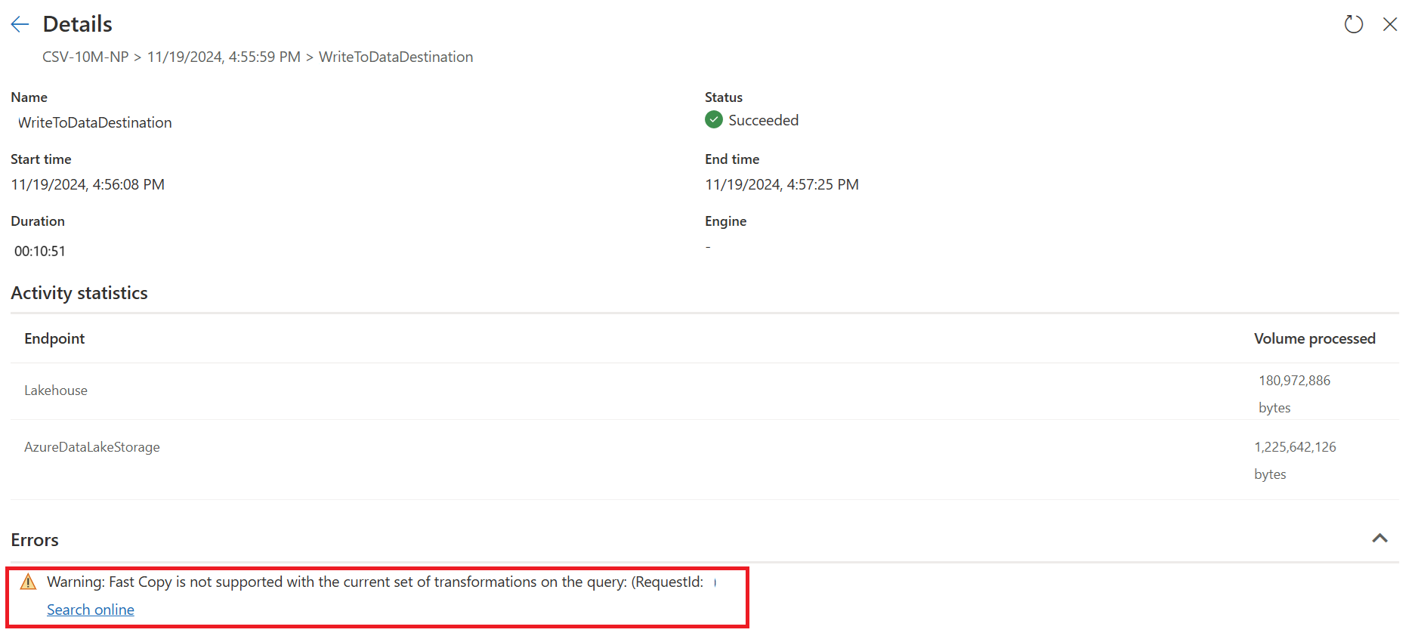The image size is (1418, 642).
Task: Click the 180,972,886 bytes value
Action: tap(1294, 394)
